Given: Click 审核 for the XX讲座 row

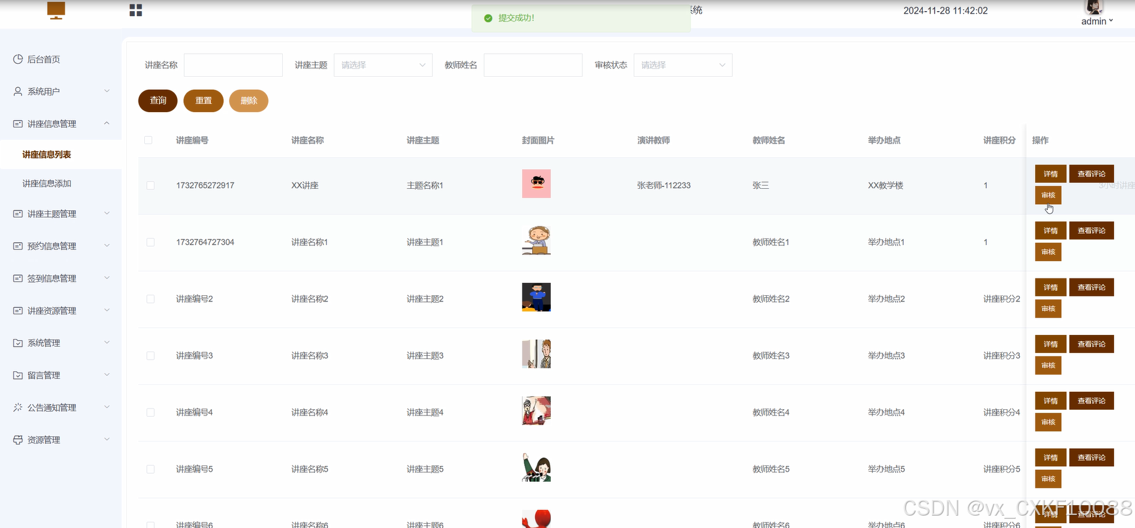Looking at the screenshot, I should click(1048, 195).
